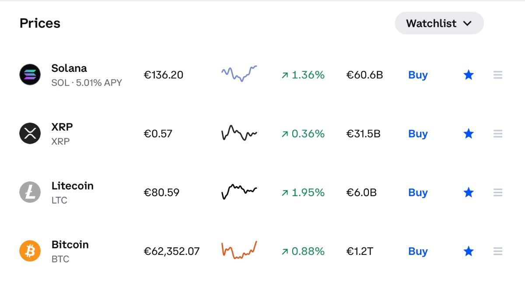This screenshot has height=300, width=525.
Task: Click the Bitcoin row drag handle icon
Action: pos(497,251)
